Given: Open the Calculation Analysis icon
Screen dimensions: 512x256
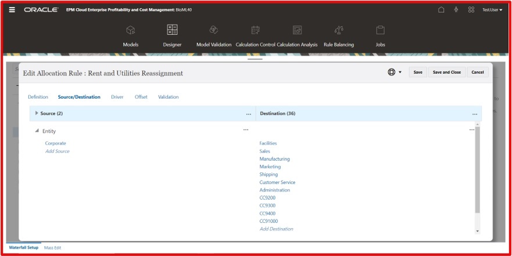Looking at the screenshot, I should coord(297,30).
